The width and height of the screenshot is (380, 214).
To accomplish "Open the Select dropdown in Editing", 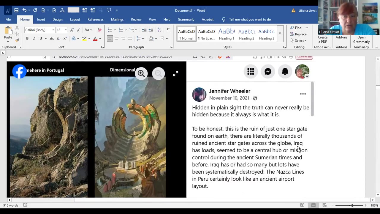I will pyautogui.click(x=298, y=41).
